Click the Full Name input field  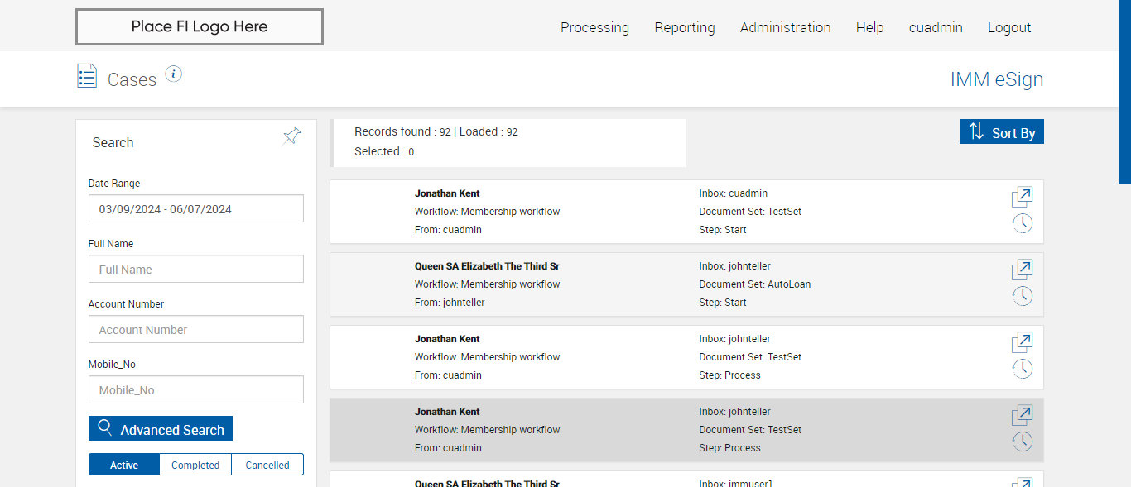tap(196, 270)
